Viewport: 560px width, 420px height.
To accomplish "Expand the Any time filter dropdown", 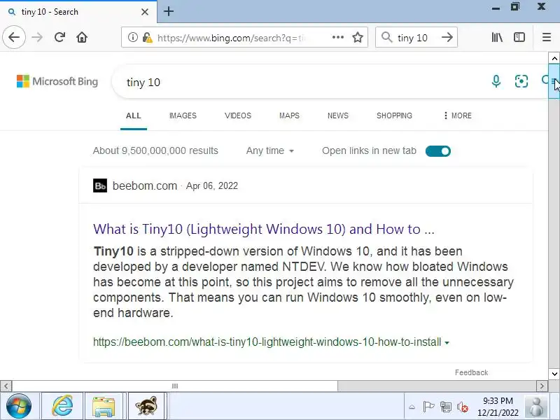I will [270, 150].
